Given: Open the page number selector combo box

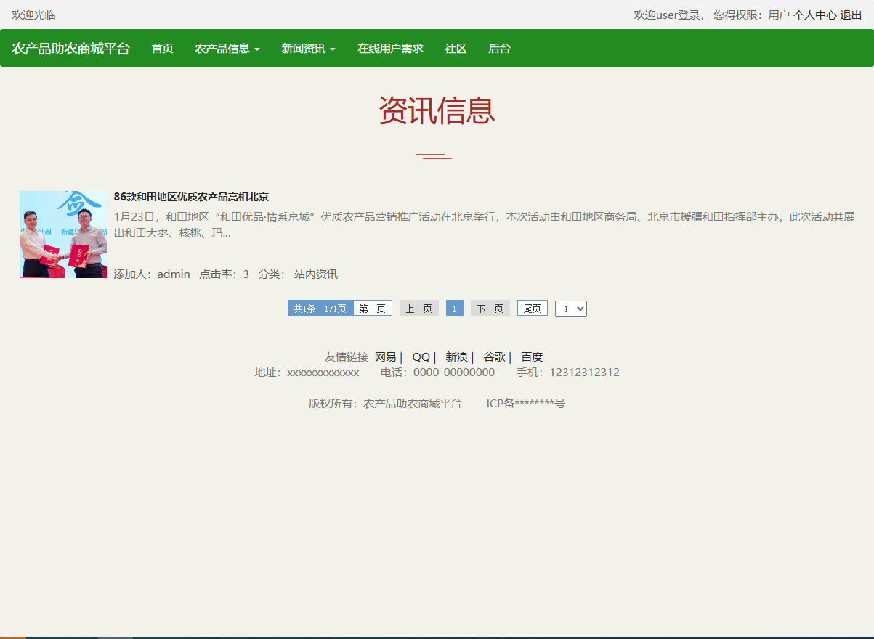Looking at the screenshot, I should pyautogui.click(x=570, y=308).
